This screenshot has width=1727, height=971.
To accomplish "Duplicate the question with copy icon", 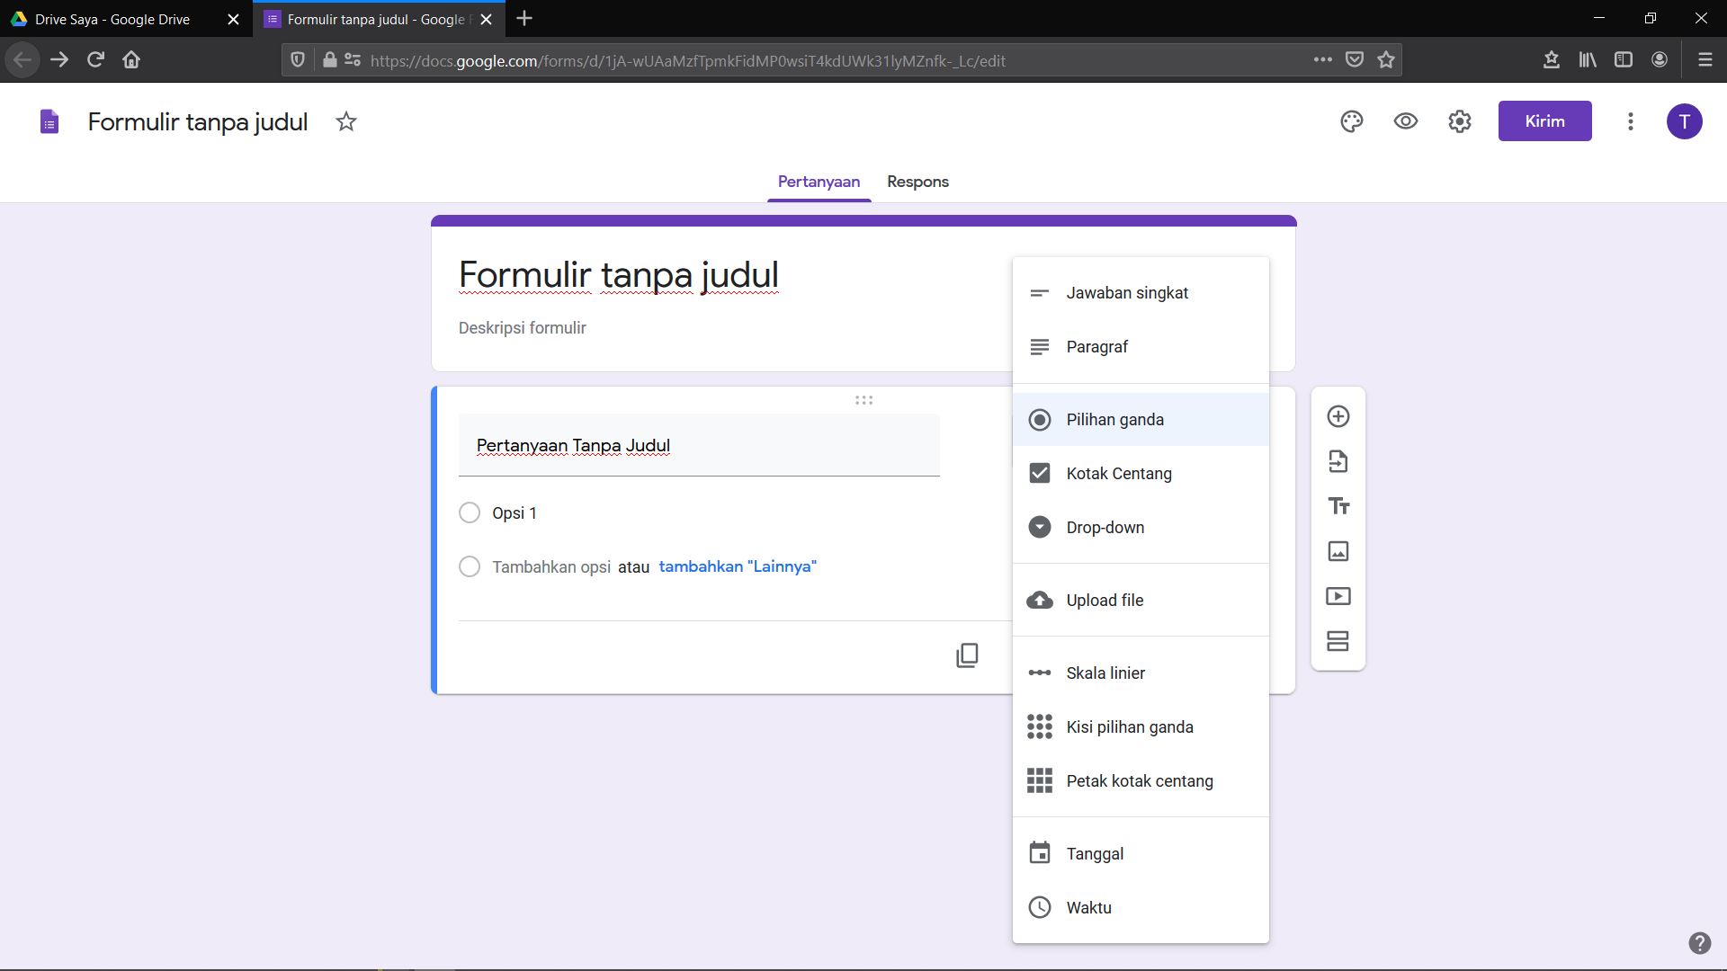I will point(967,655).
